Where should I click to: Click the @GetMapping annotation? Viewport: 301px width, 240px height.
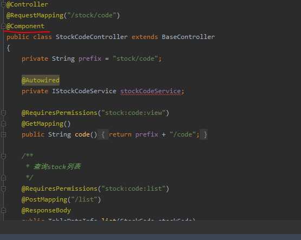42,124
